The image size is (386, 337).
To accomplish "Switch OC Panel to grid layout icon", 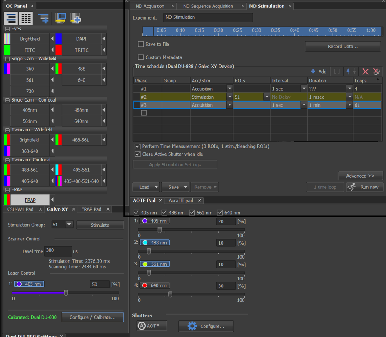I will pos(26,18).
